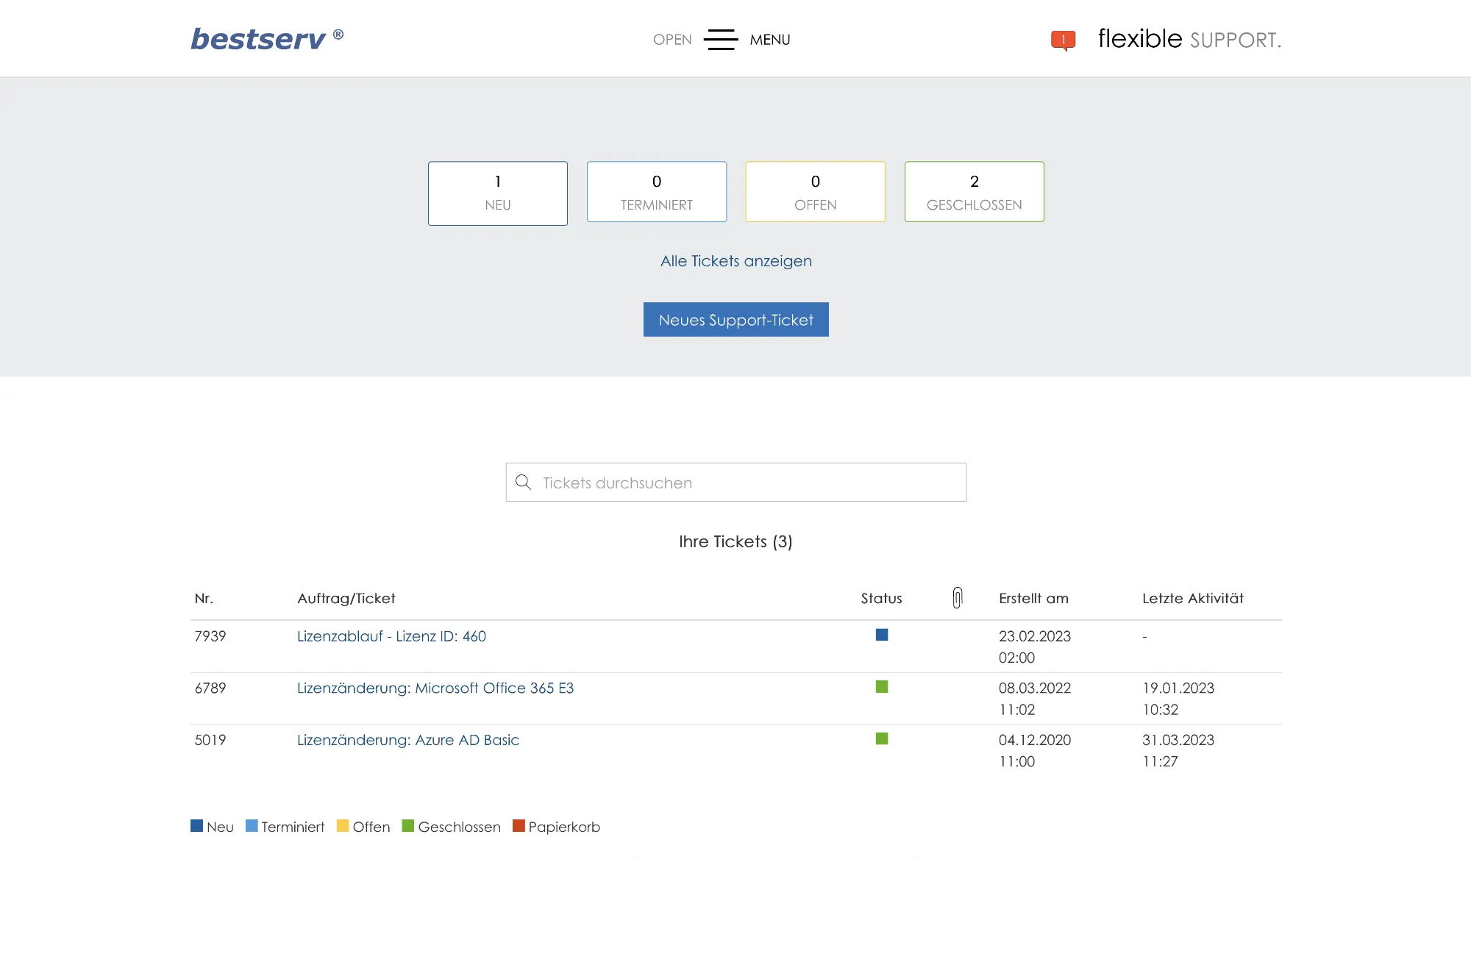Screen dimensions: 1471x979
Task: Open ticket Lizenzänderung: Azure AD Basic
Action: (x=408, y=740)
